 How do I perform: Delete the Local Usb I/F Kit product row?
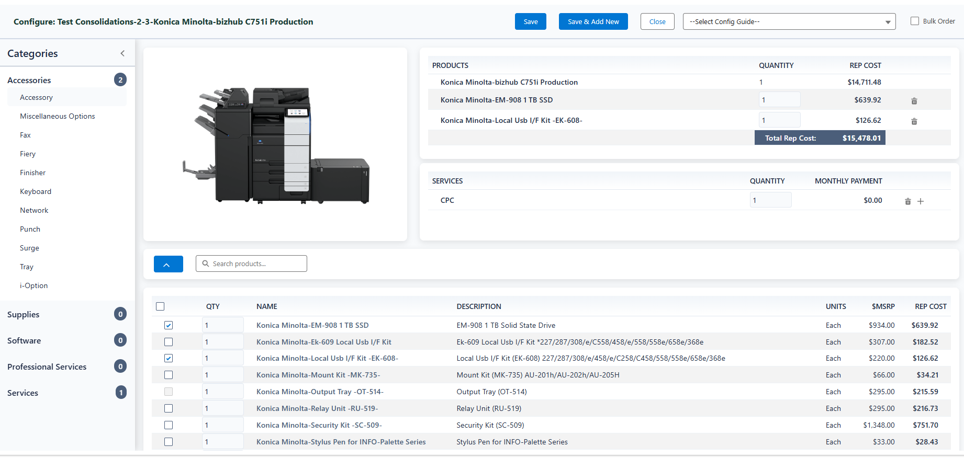pos(914,121)
